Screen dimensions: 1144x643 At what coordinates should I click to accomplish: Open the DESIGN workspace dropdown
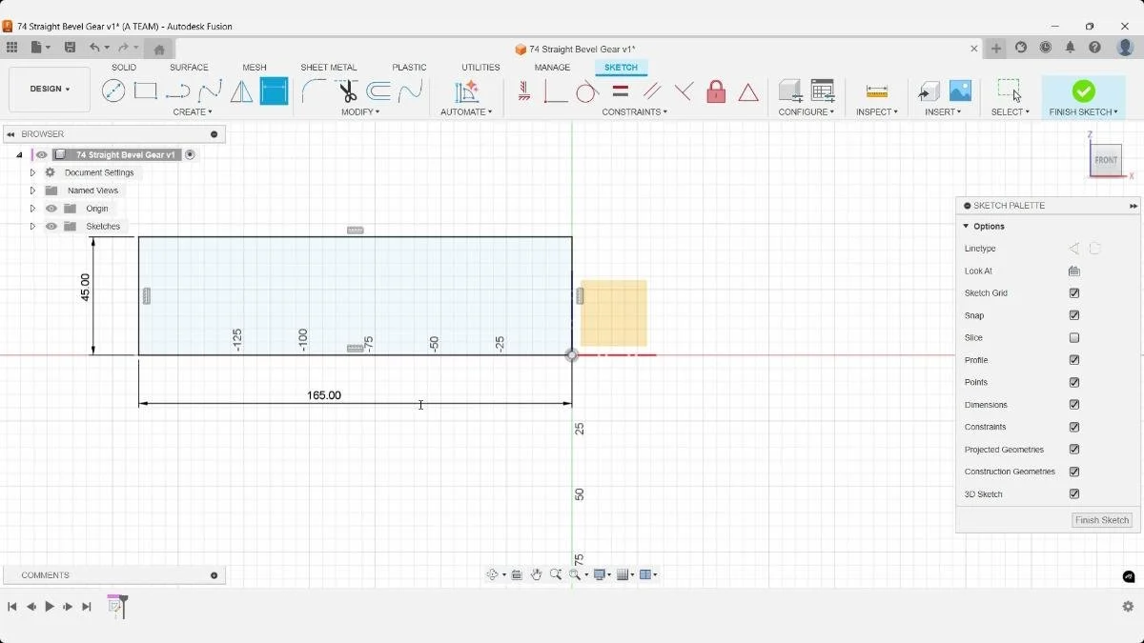[50, 89]
